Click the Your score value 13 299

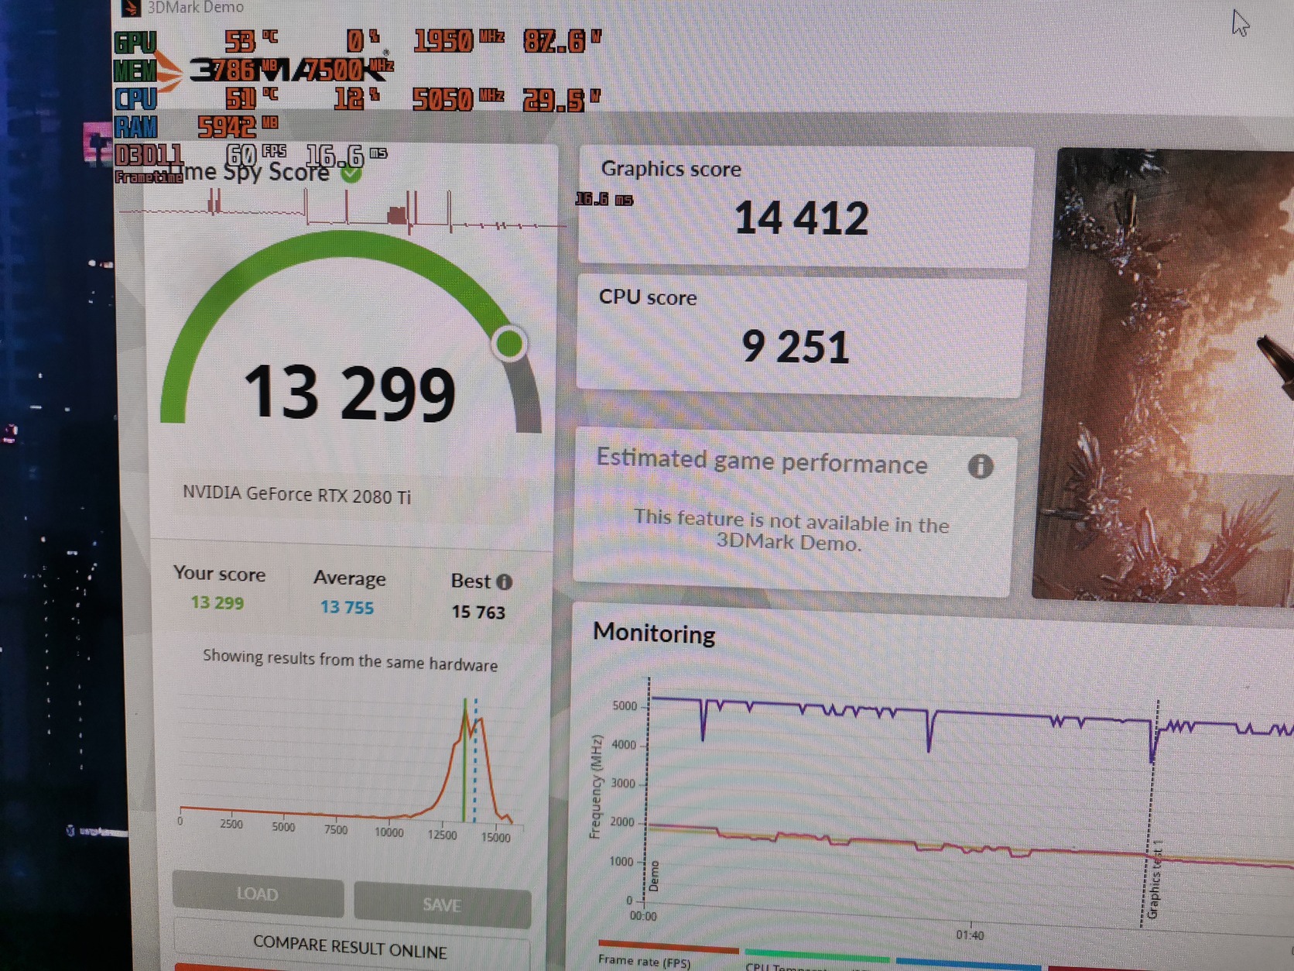[217, 602]
